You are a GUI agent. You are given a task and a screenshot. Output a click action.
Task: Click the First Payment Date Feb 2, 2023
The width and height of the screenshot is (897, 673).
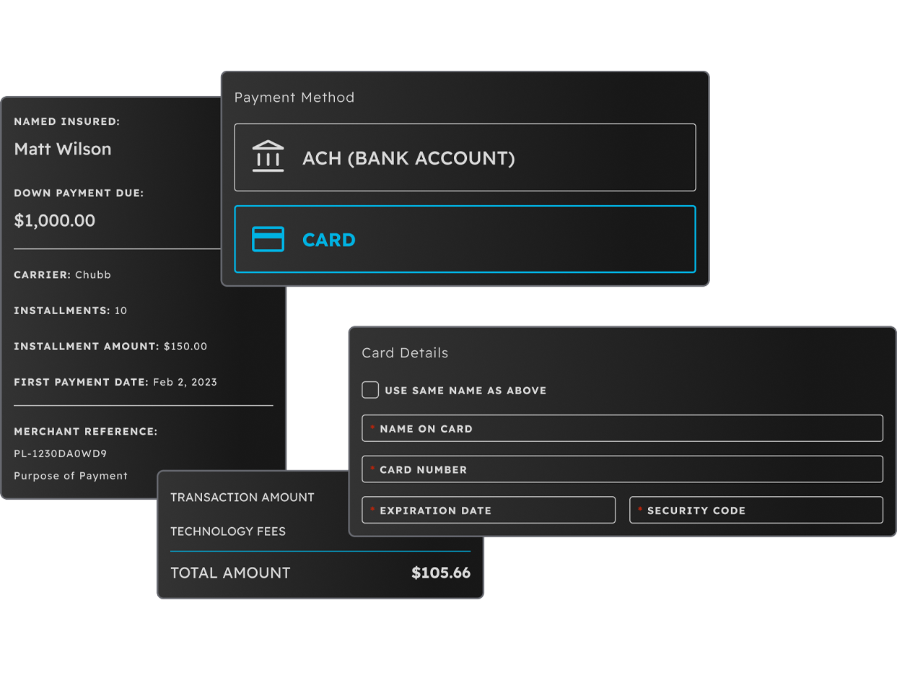[115, 382]
